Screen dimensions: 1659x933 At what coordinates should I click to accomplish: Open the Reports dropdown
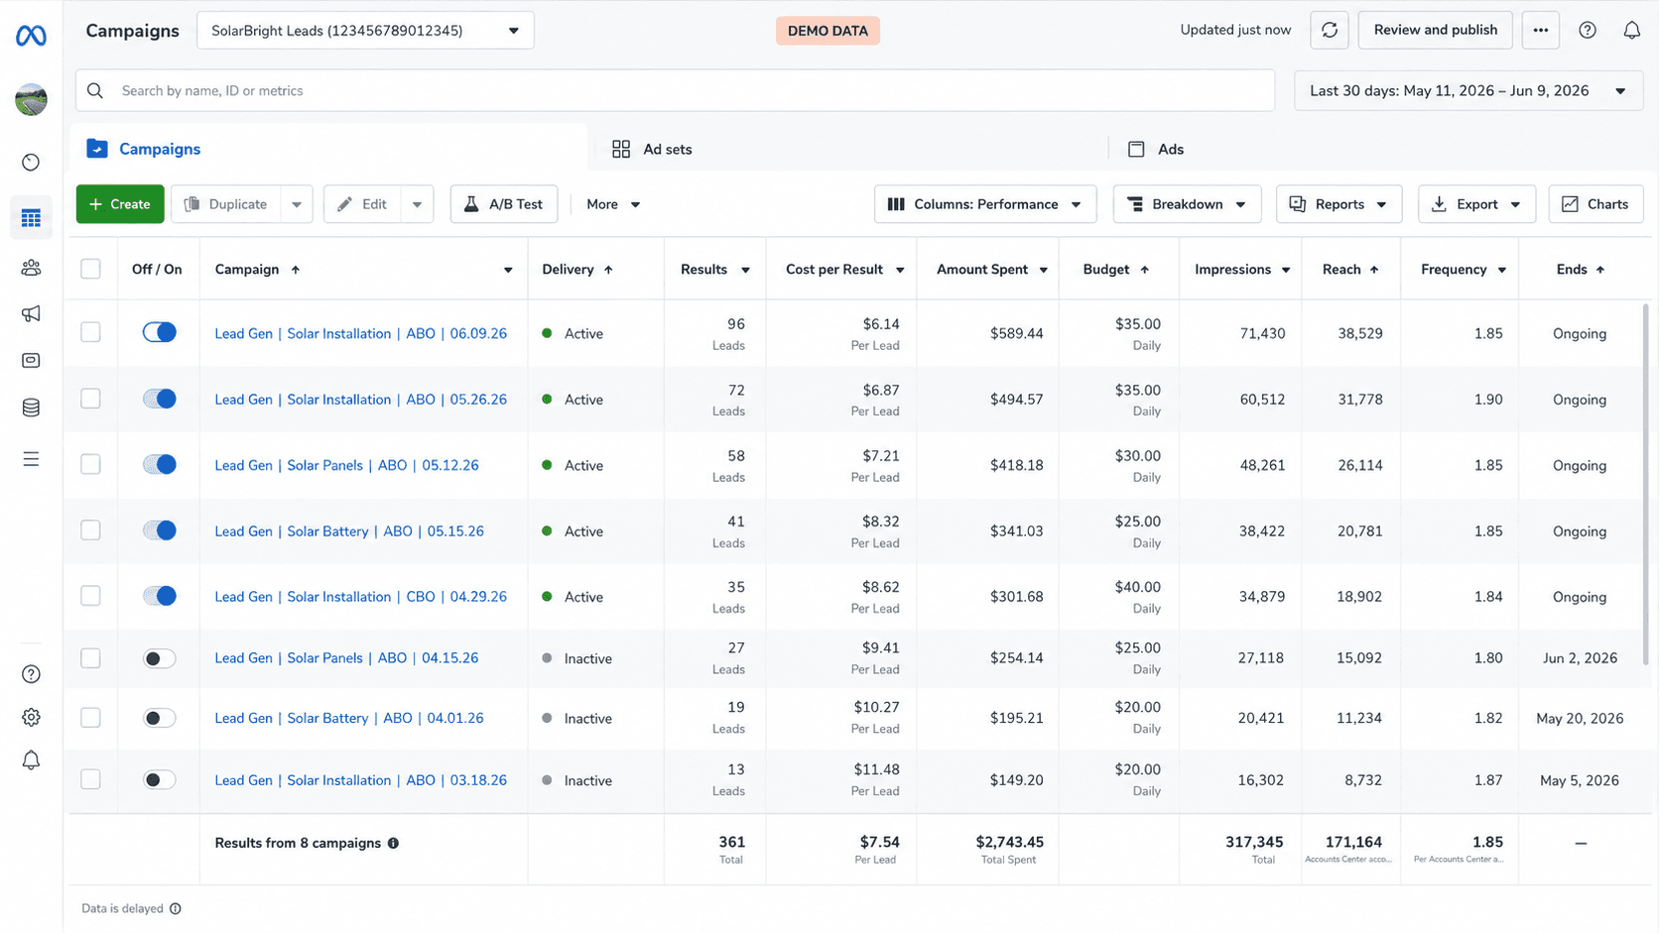tap(1339, 204)
